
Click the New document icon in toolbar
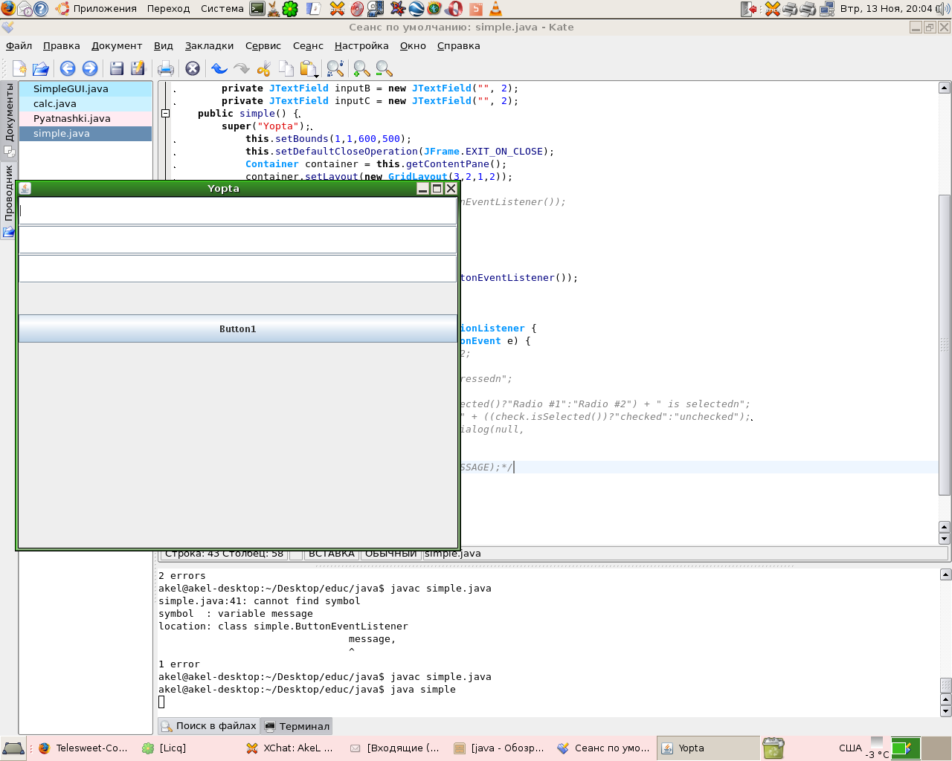tap(19, 69)
